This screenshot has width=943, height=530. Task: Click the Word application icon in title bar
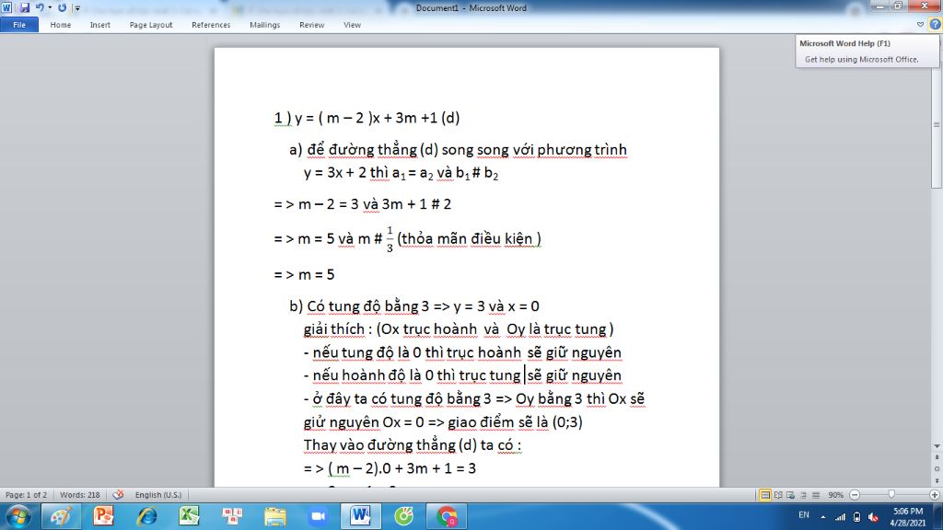pyautogui.click(x=6, y=7)
